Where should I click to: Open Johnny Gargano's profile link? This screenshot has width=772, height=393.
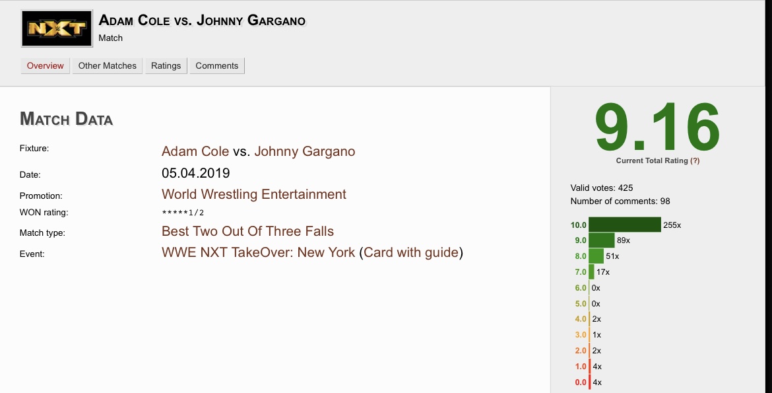click(305, 151)
